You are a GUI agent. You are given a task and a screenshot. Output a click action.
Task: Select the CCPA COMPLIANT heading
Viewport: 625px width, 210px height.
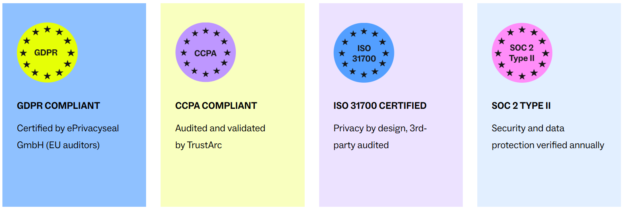pos(216,106)
